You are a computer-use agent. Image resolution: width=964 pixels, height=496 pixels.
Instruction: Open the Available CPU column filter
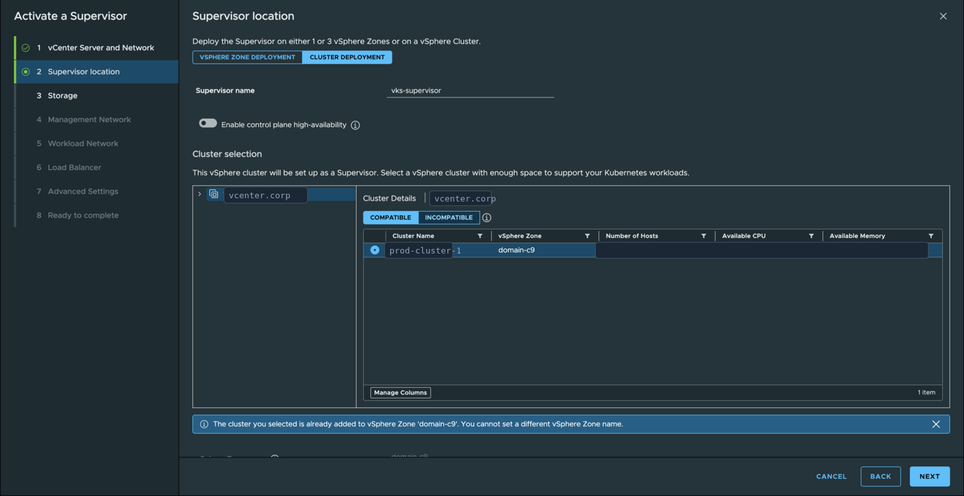[811, 236]
